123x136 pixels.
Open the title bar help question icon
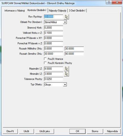(x=109, y=2)
